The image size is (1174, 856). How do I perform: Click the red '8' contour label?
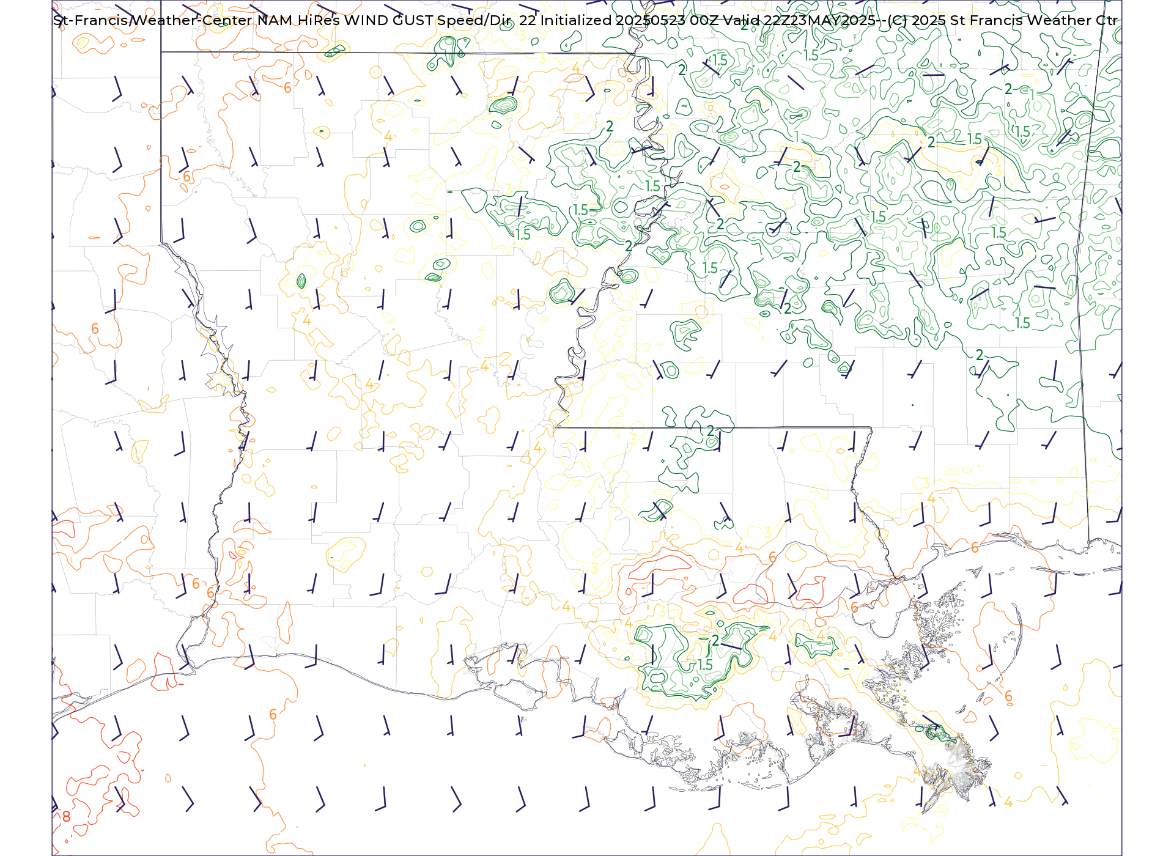[66, 816]
